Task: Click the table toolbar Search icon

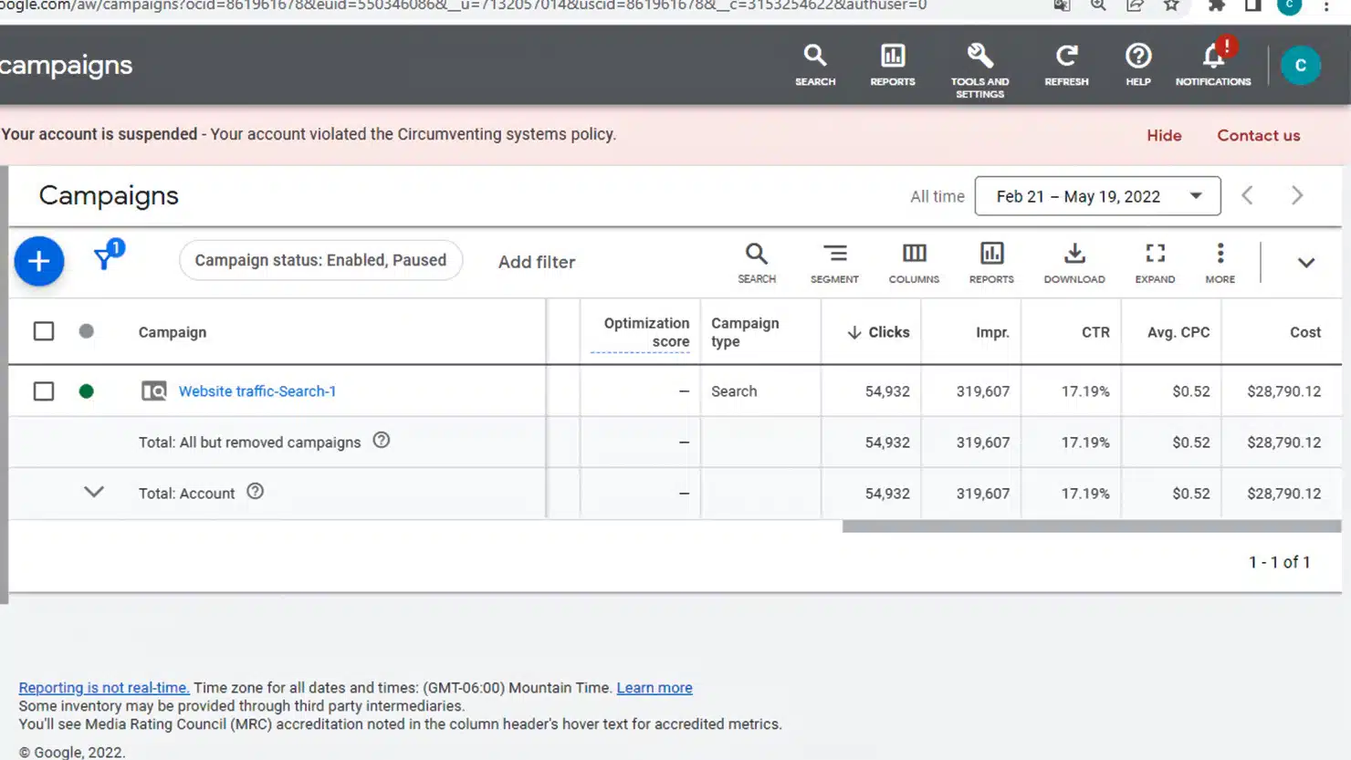Action: [x=757, y=263]
